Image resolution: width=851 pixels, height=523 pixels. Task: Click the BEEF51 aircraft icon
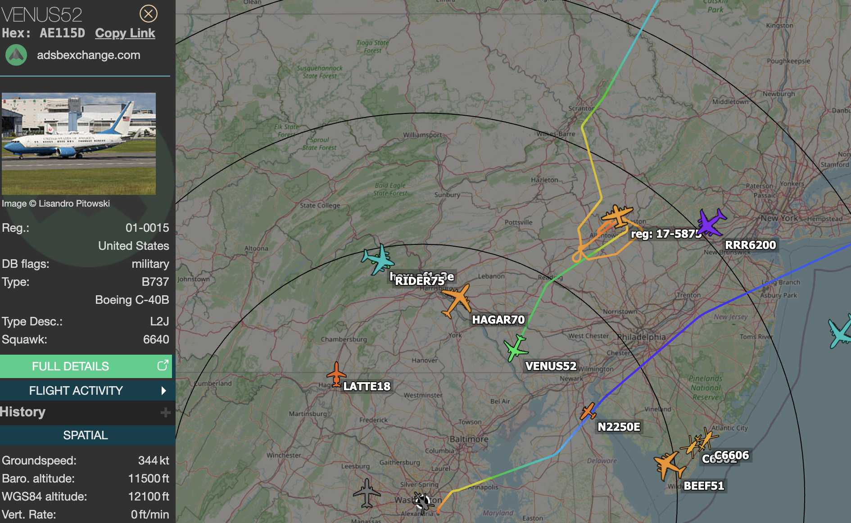669,466
